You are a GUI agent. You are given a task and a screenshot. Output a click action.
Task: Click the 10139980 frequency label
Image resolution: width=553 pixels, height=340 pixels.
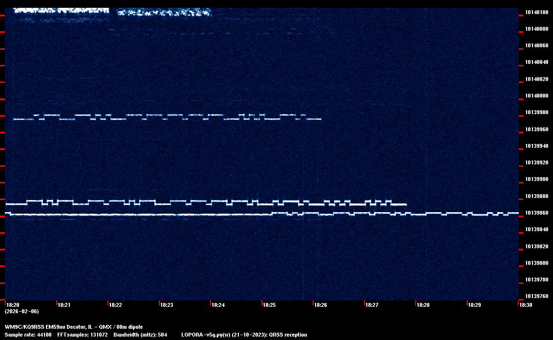pyautogui.click(x=536, y=112)
